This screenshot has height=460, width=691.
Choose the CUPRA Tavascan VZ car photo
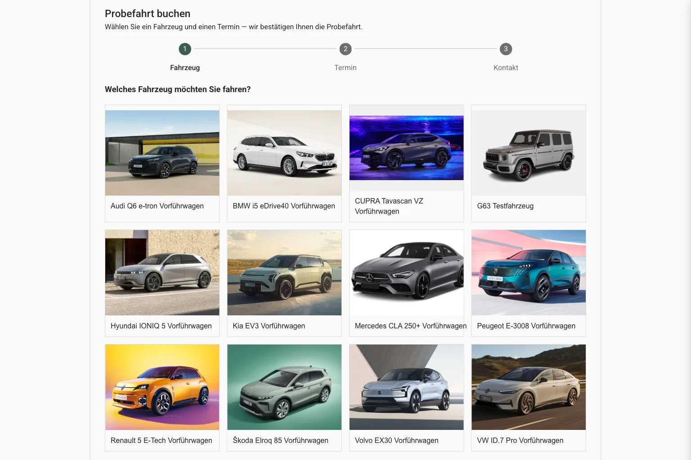[x=407, y=148]
